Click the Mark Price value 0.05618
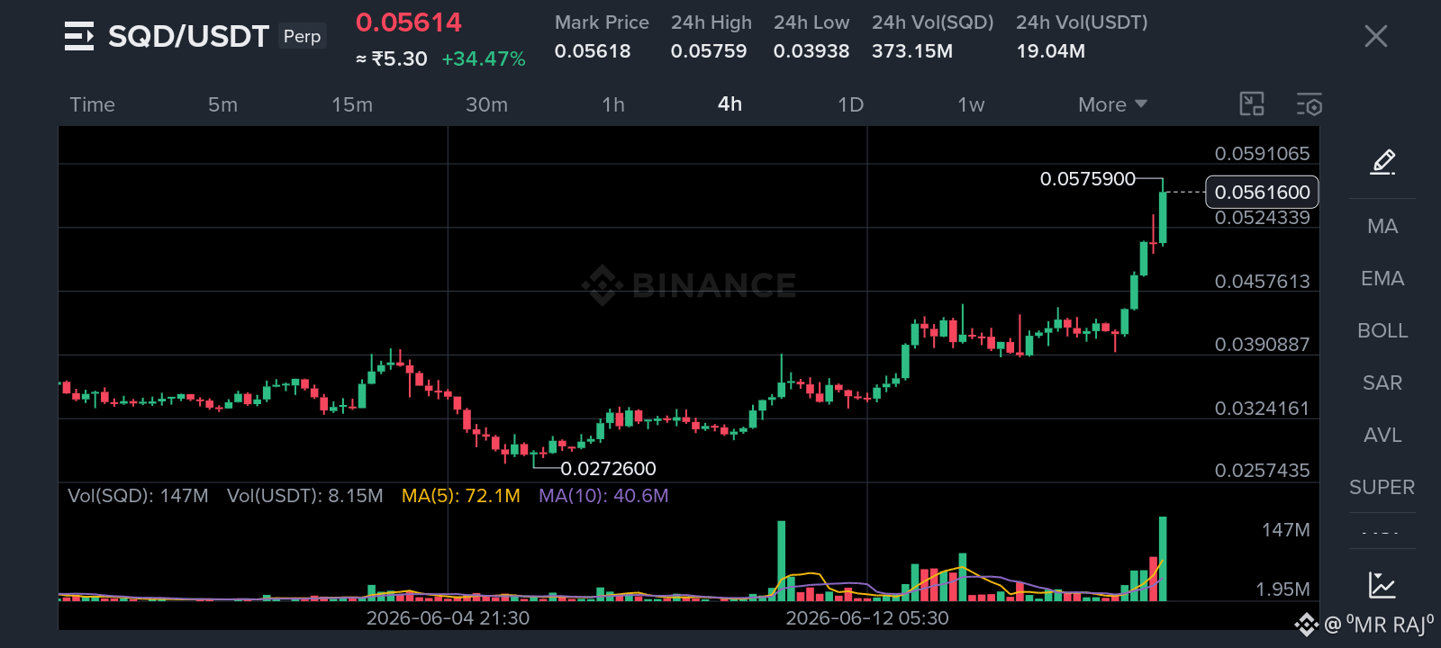This screenshot has height=648, width=1441. [x=593, y=51]
